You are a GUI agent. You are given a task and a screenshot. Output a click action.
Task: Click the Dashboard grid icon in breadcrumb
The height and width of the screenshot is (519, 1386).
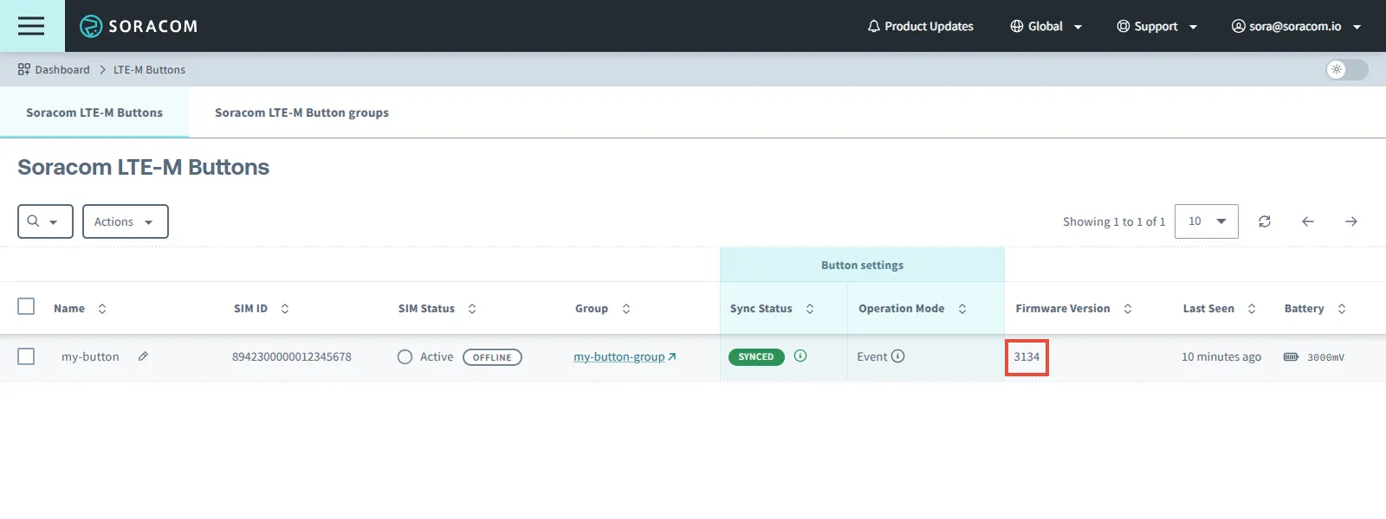[24, 69]
